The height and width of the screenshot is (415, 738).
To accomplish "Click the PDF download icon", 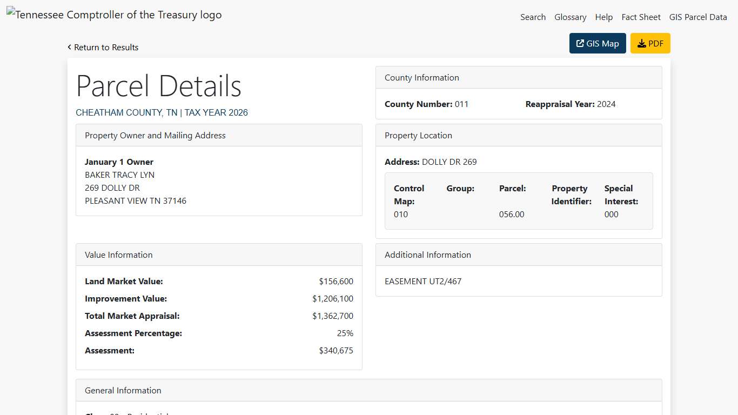I will pos(641,43).
